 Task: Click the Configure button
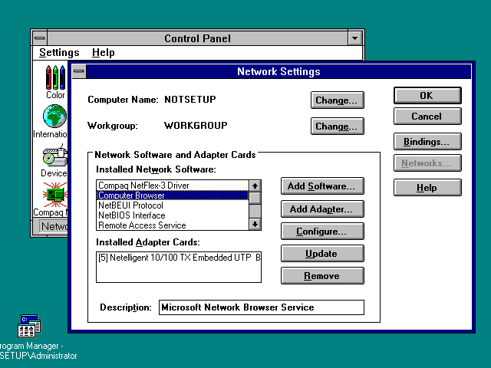[322, 232]
